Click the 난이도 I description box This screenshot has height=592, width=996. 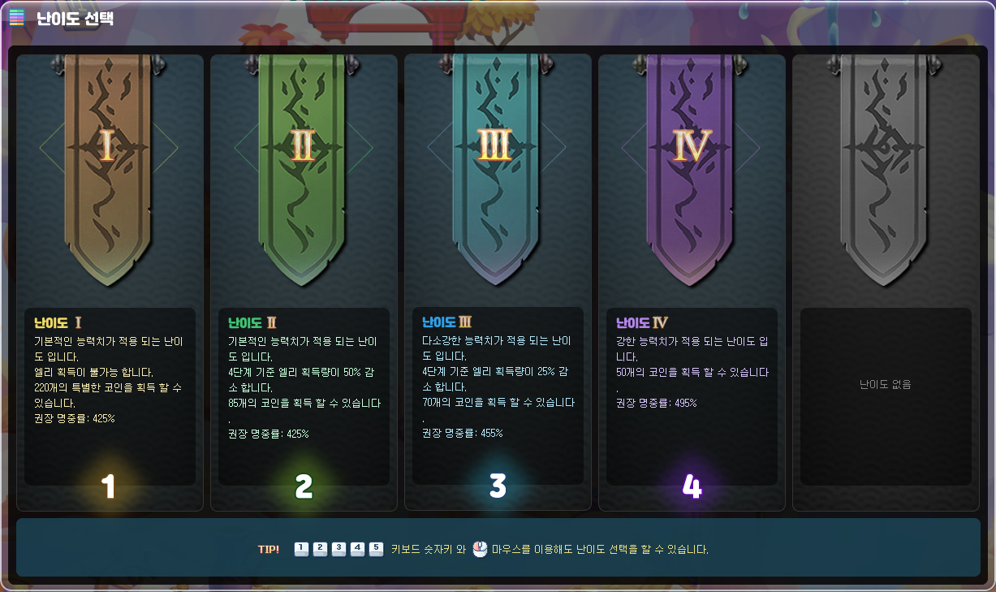(110, 396)
